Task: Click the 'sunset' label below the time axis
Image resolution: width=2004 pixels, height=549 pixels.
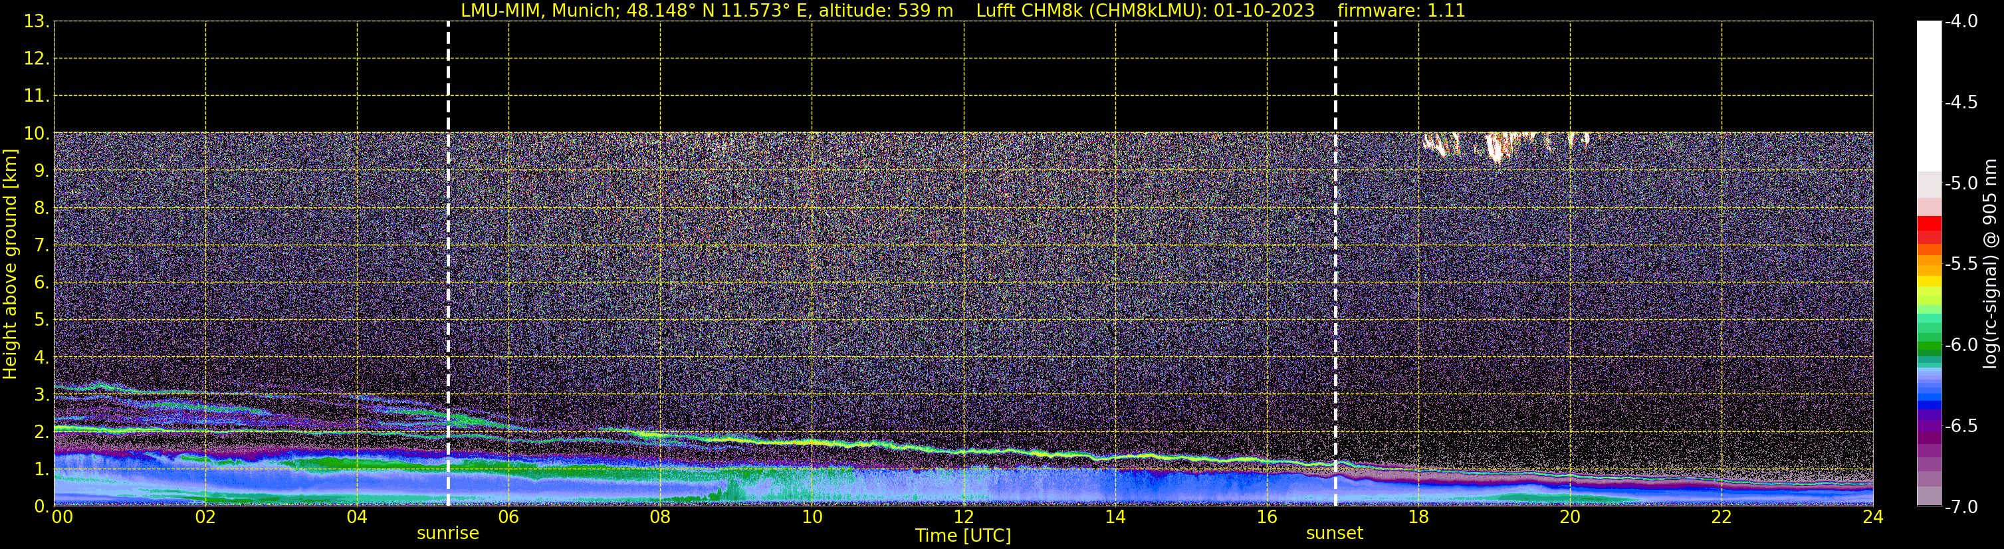Action: click(1334, 532)
